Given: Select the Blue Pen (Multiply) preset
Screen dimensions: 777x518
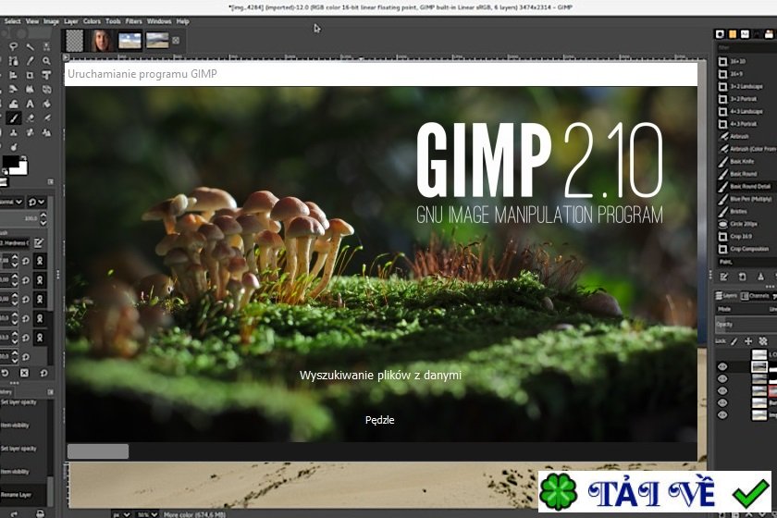Looking at the screenshot, I should coord(746,199).
